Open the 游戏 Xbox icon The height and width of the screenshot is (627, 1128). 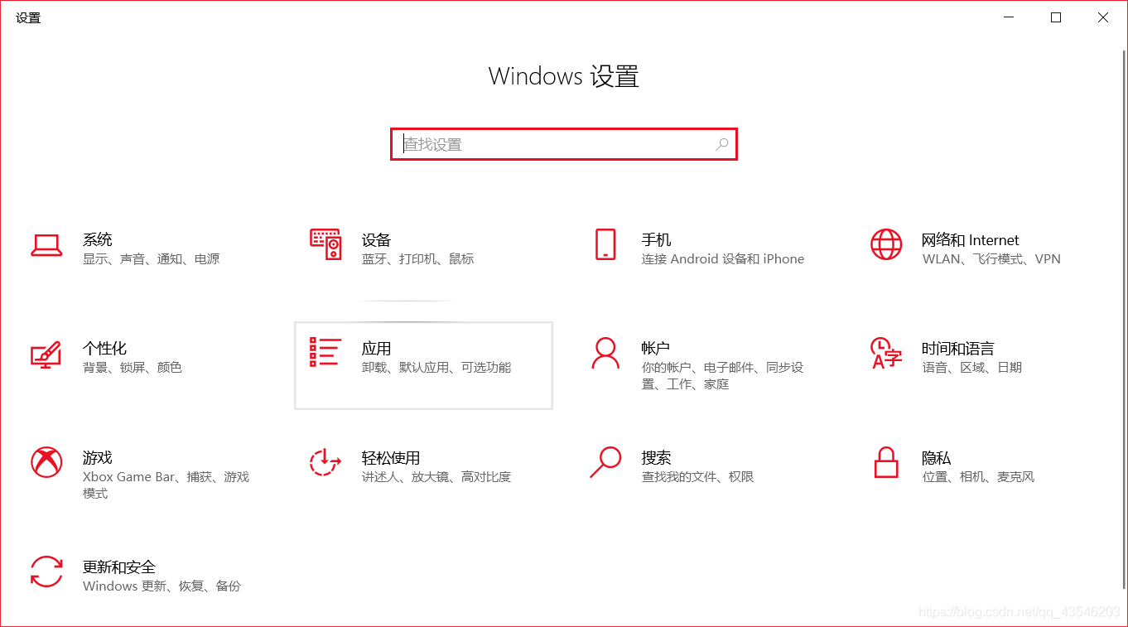click(x=46, y=462)
